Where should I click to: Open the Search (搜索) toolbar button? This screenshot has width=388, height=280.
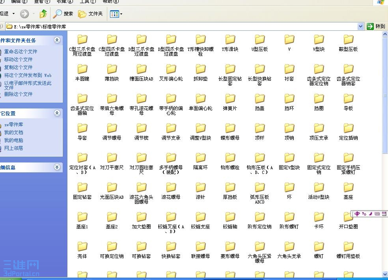coord(63,14)
